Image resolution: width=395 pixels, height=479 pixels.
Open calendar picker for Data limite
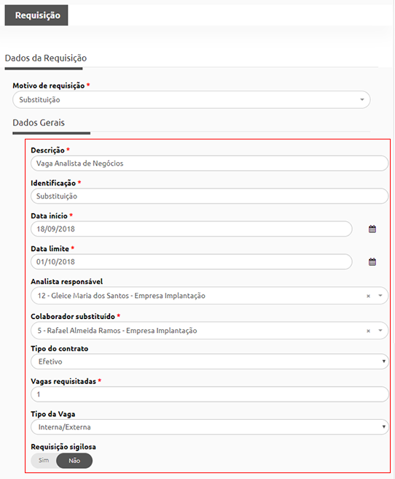[x=372, y=262]
